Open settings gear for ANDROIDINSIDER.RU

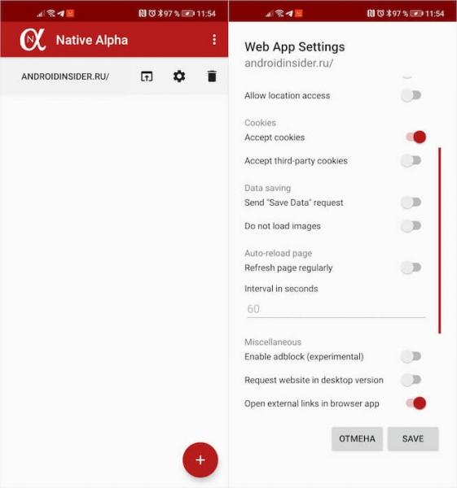[x=179, y=76]
